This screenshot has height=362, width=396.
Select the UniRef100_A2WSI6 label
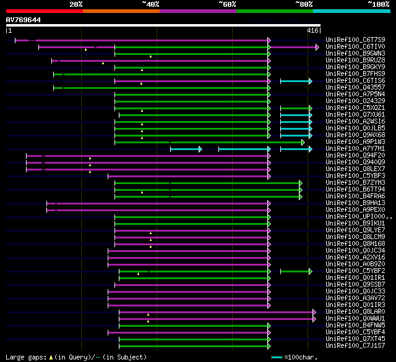coord(355,121)
